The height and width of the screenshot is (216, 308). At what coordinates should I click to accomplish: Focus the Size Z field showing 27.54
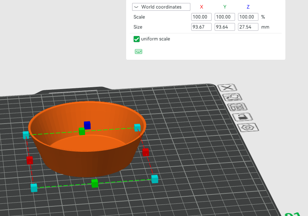point(248,27)
